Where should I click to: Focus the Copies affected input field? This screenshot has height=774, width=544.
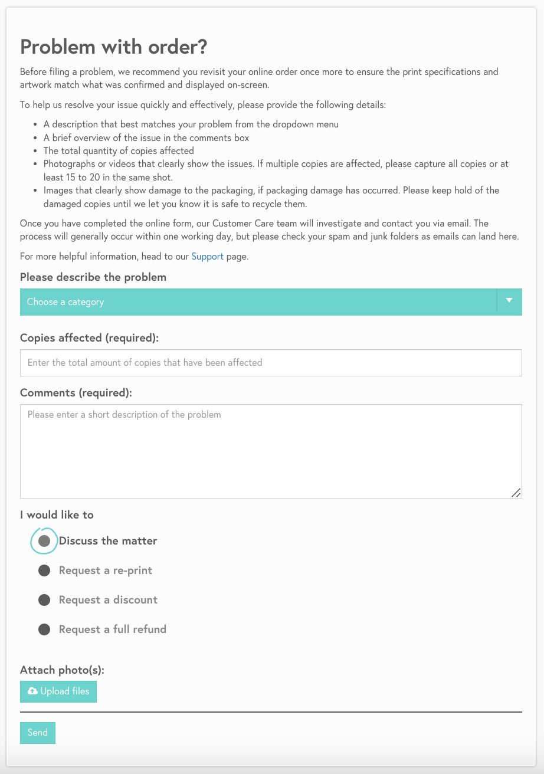pyautogui.click(x=271, y=363)
